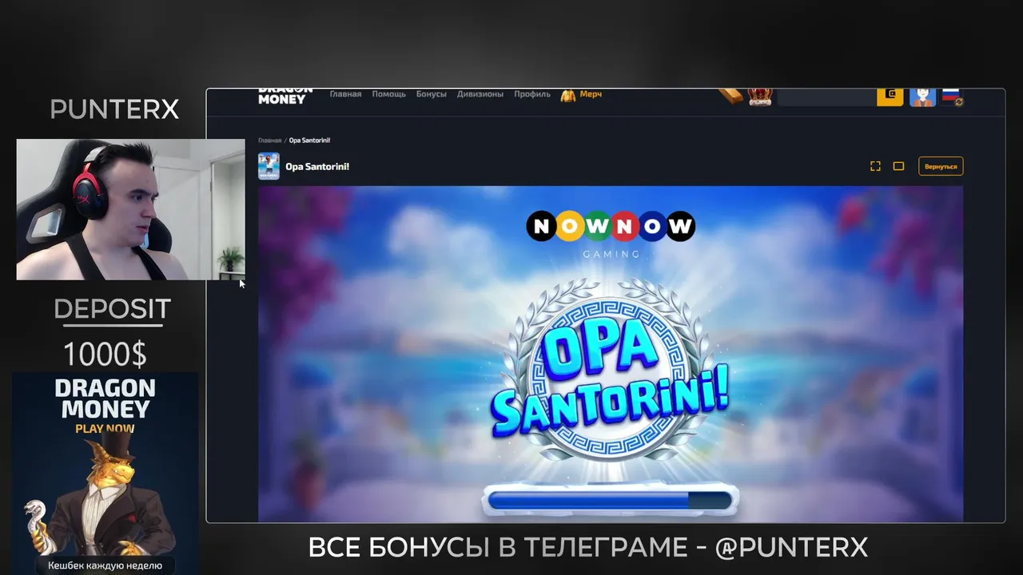Click the balance field in the header
1023x575 pixels.
click(826, 97)
